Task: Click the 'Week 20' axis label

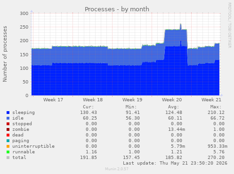Action: [x=172, y=100]
